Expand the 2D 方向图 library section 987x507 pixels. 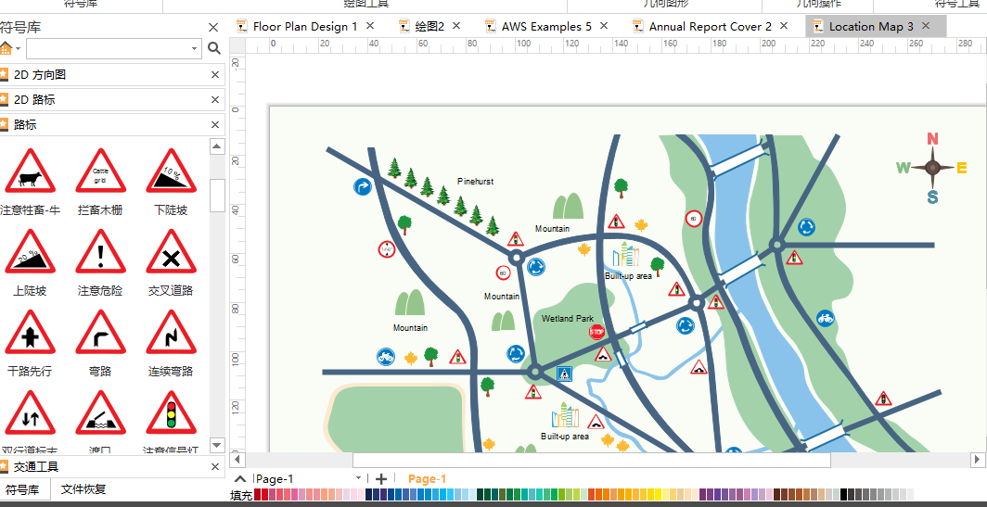112,75
